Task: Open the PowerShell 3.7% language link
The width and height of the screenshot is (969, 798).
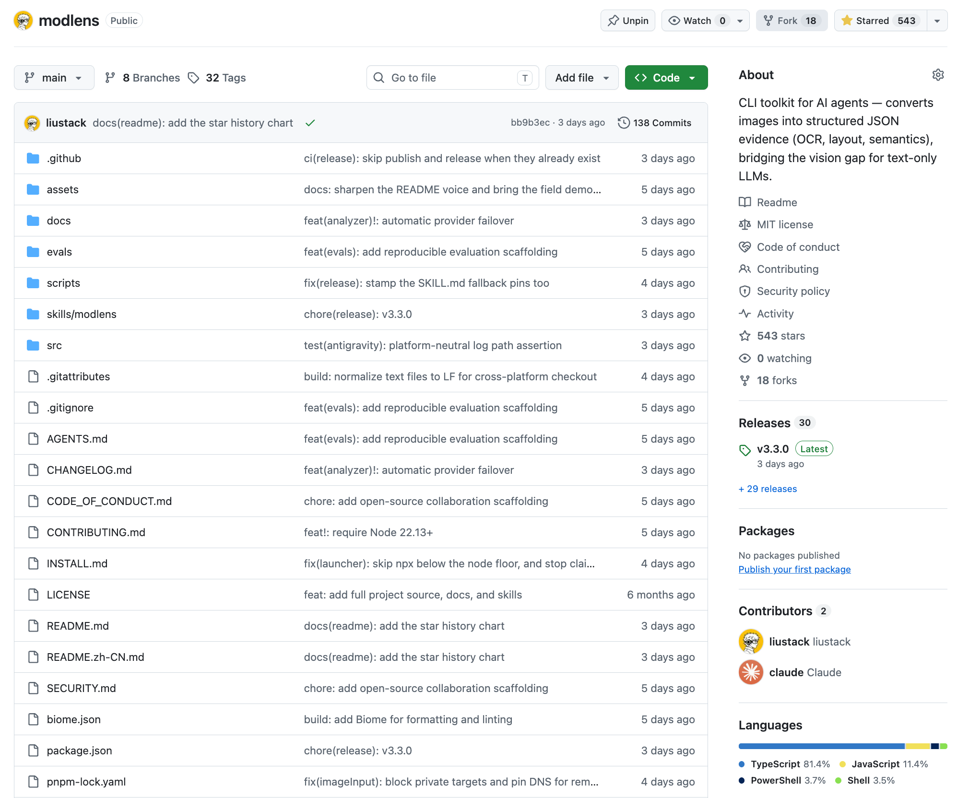Action: [x=782, y=780]
